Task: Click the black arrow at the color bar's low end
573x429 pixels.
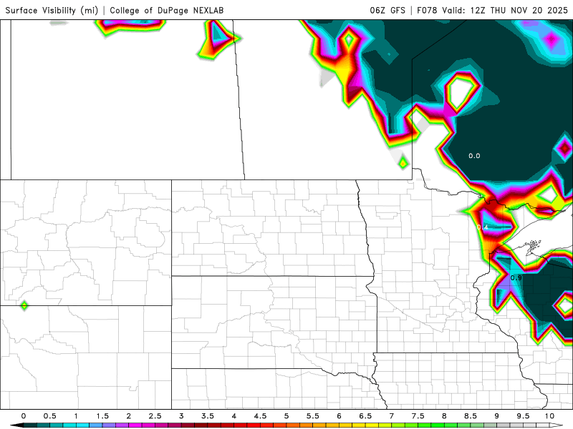Action: 16,425
